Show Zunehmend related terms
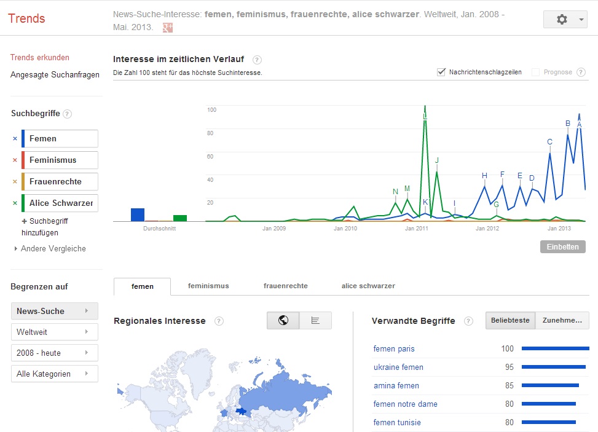 [x=562, y=320]
